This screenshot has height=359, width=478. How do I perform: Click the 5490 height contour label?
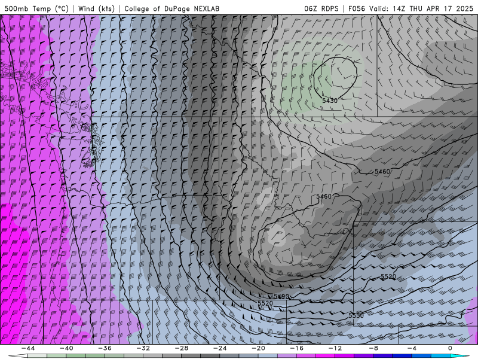pos(281,296)
